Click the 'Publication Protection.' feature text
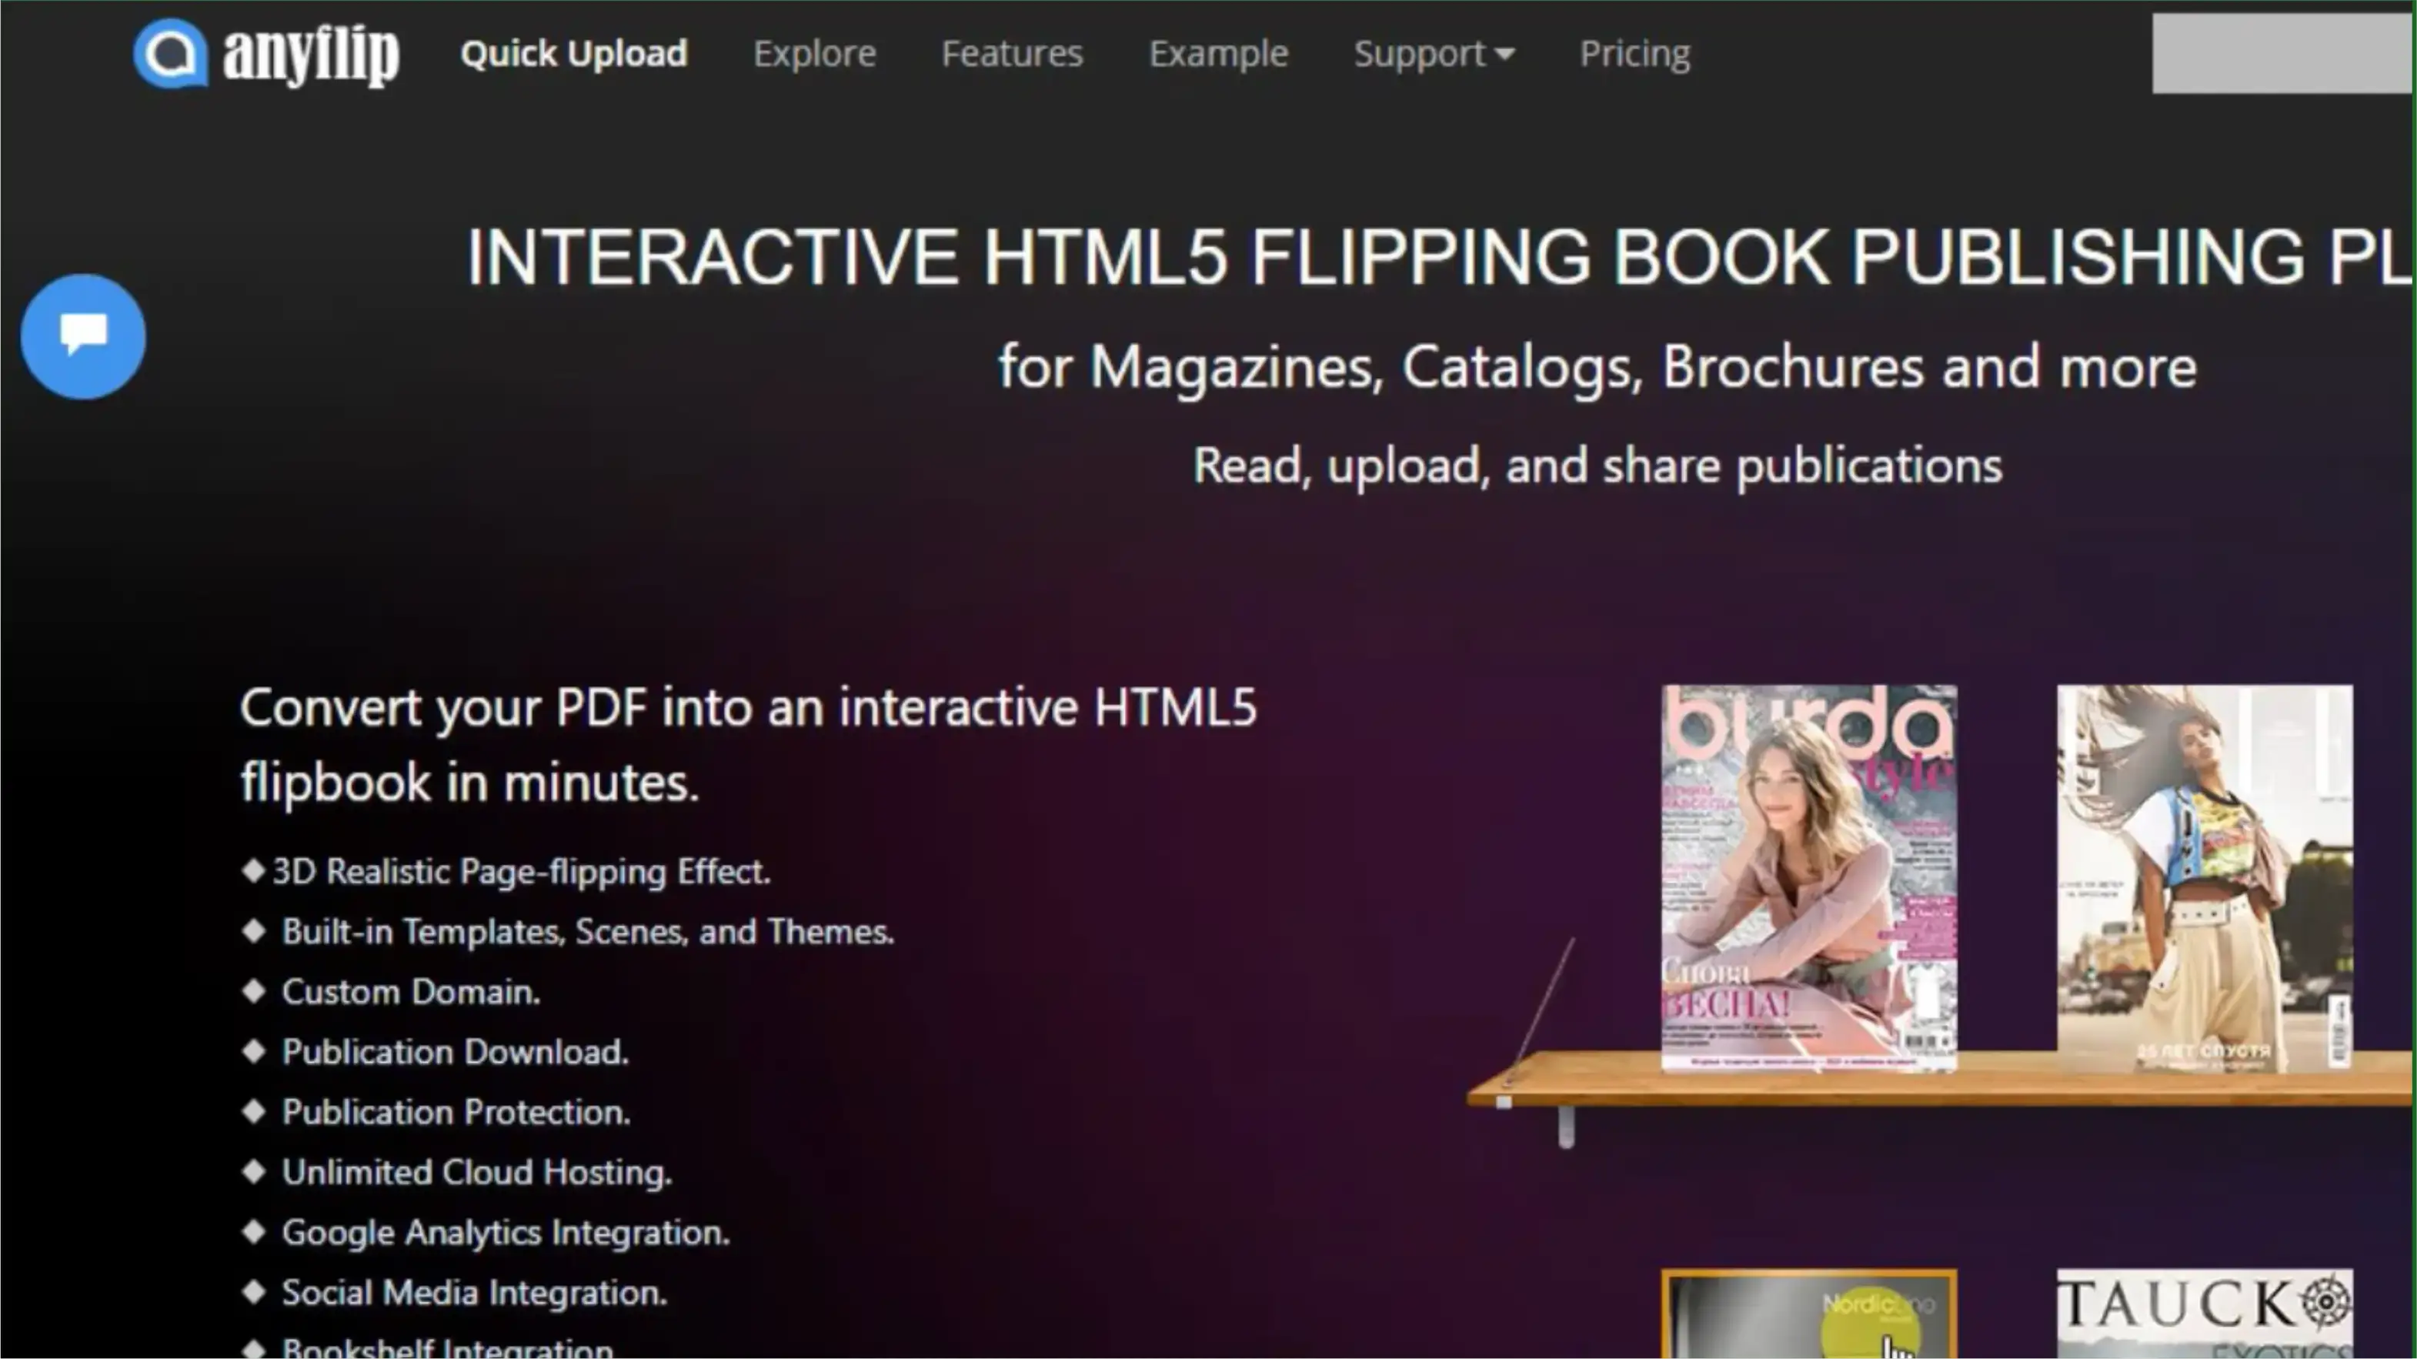This screenshot has height=1359, width=2417. coord(456,1112)
